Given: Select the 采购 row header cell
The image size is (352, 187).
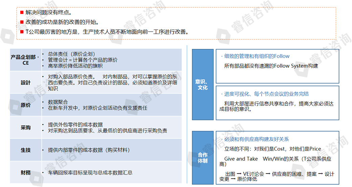Looking at the screenshot, I should (26, 127).
